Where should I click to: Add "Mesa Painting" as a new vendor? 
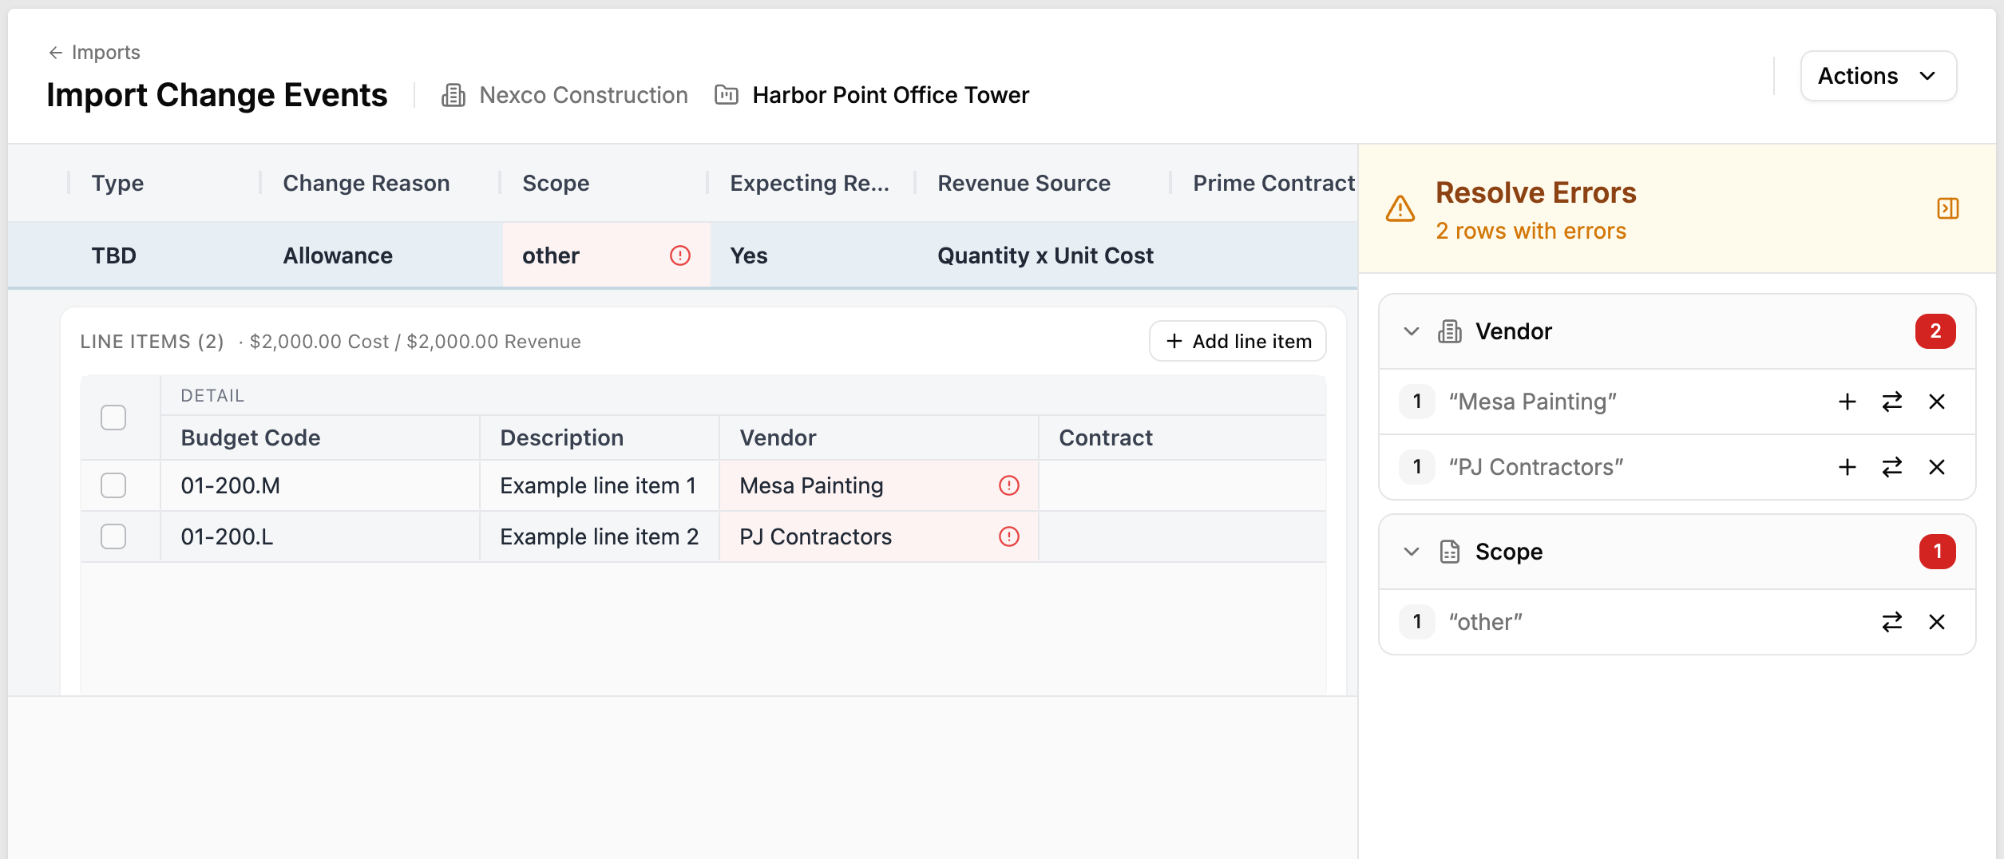coord(1847,402)
